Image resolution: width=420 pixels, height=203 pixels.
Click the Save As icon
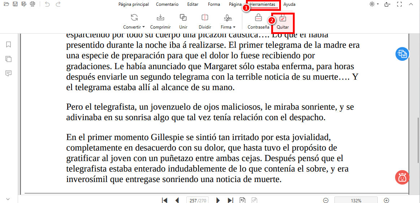click(x=24, y=4)
